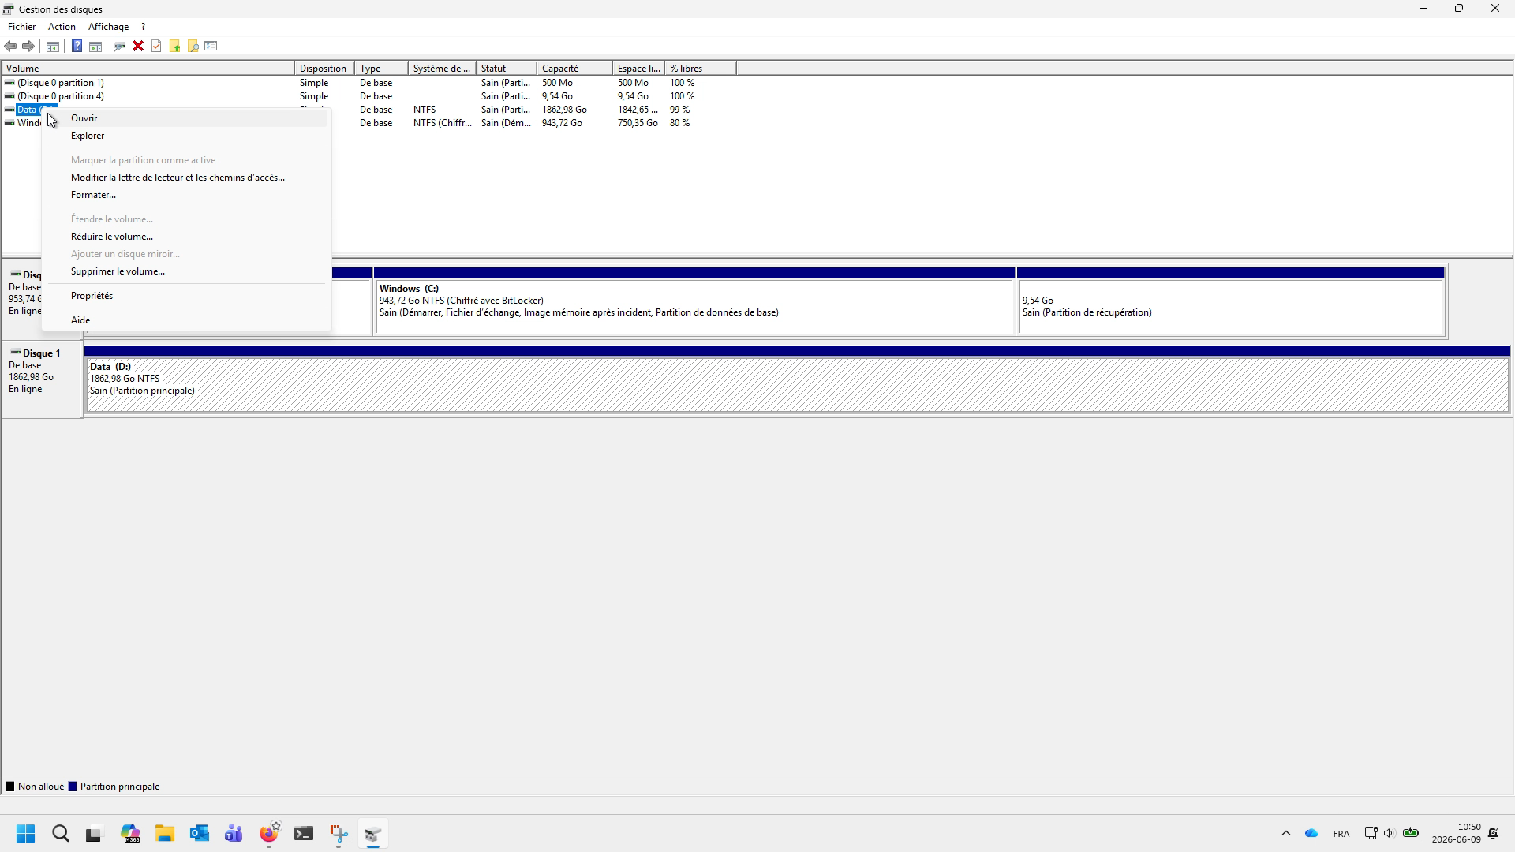Click the red X delete toolbar icon

[138, 47]
